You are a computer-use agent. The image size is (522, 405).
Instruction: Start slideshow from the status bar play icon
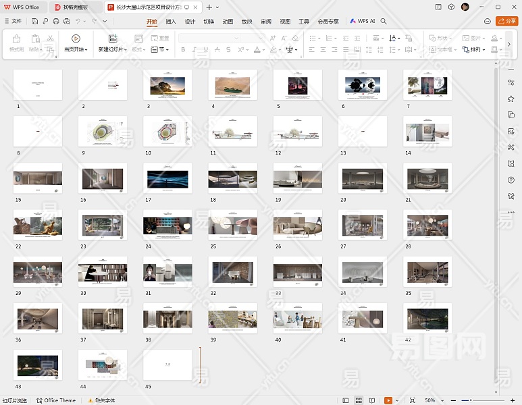(x=388, y=400)
